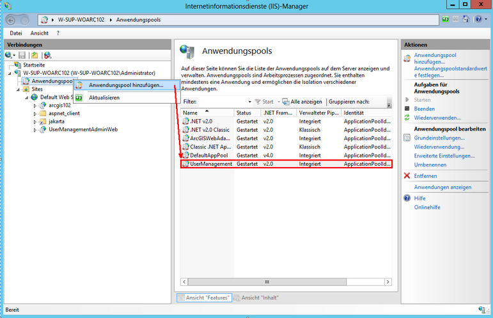Select the W-SUP-WOARC102 server node
493x318 pixels.
coord(89,73)
